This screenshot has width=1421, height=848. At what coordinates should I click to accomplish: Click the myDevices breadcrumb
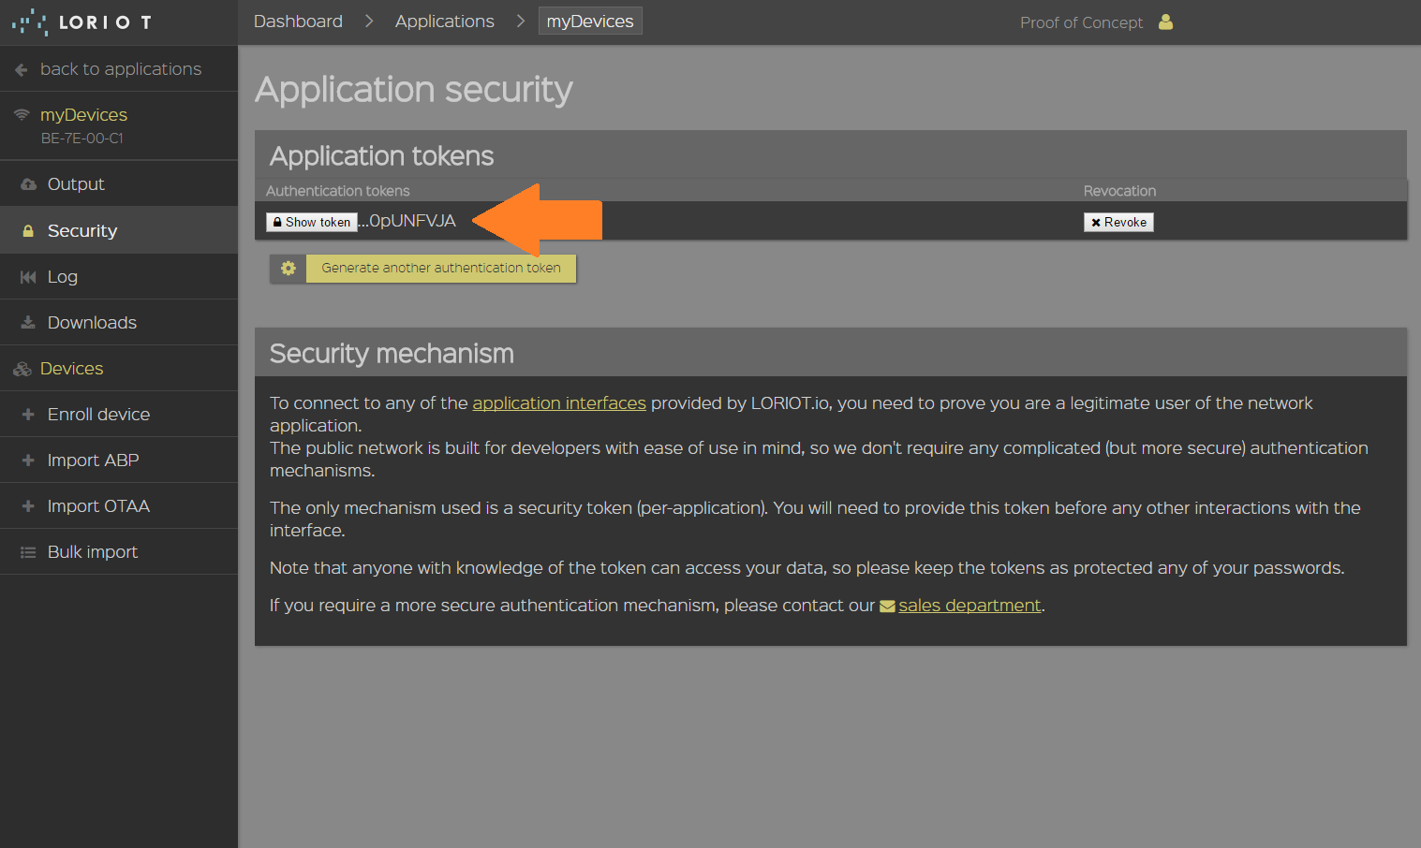click(x=590, y=21)
